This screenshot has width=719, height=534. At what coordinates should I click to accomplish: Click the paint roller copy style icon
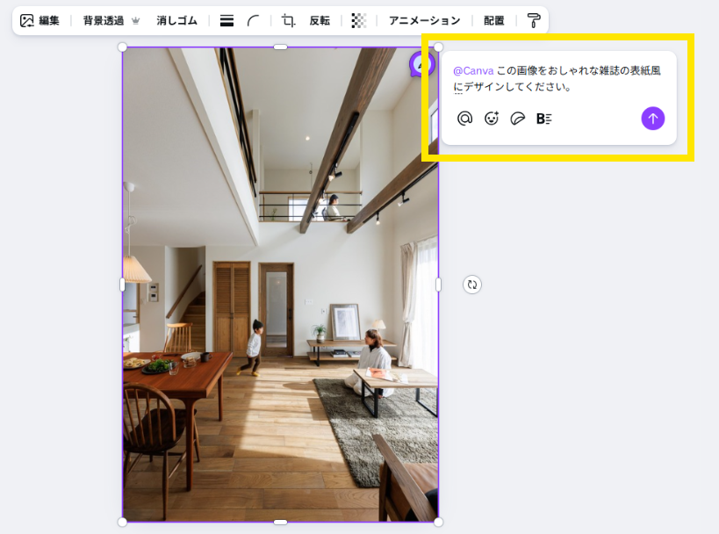534,20
